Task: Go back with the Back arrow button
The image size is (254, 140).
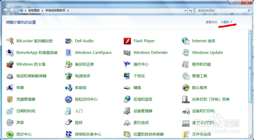Action: pyautogui.click(x=5, y=11)
